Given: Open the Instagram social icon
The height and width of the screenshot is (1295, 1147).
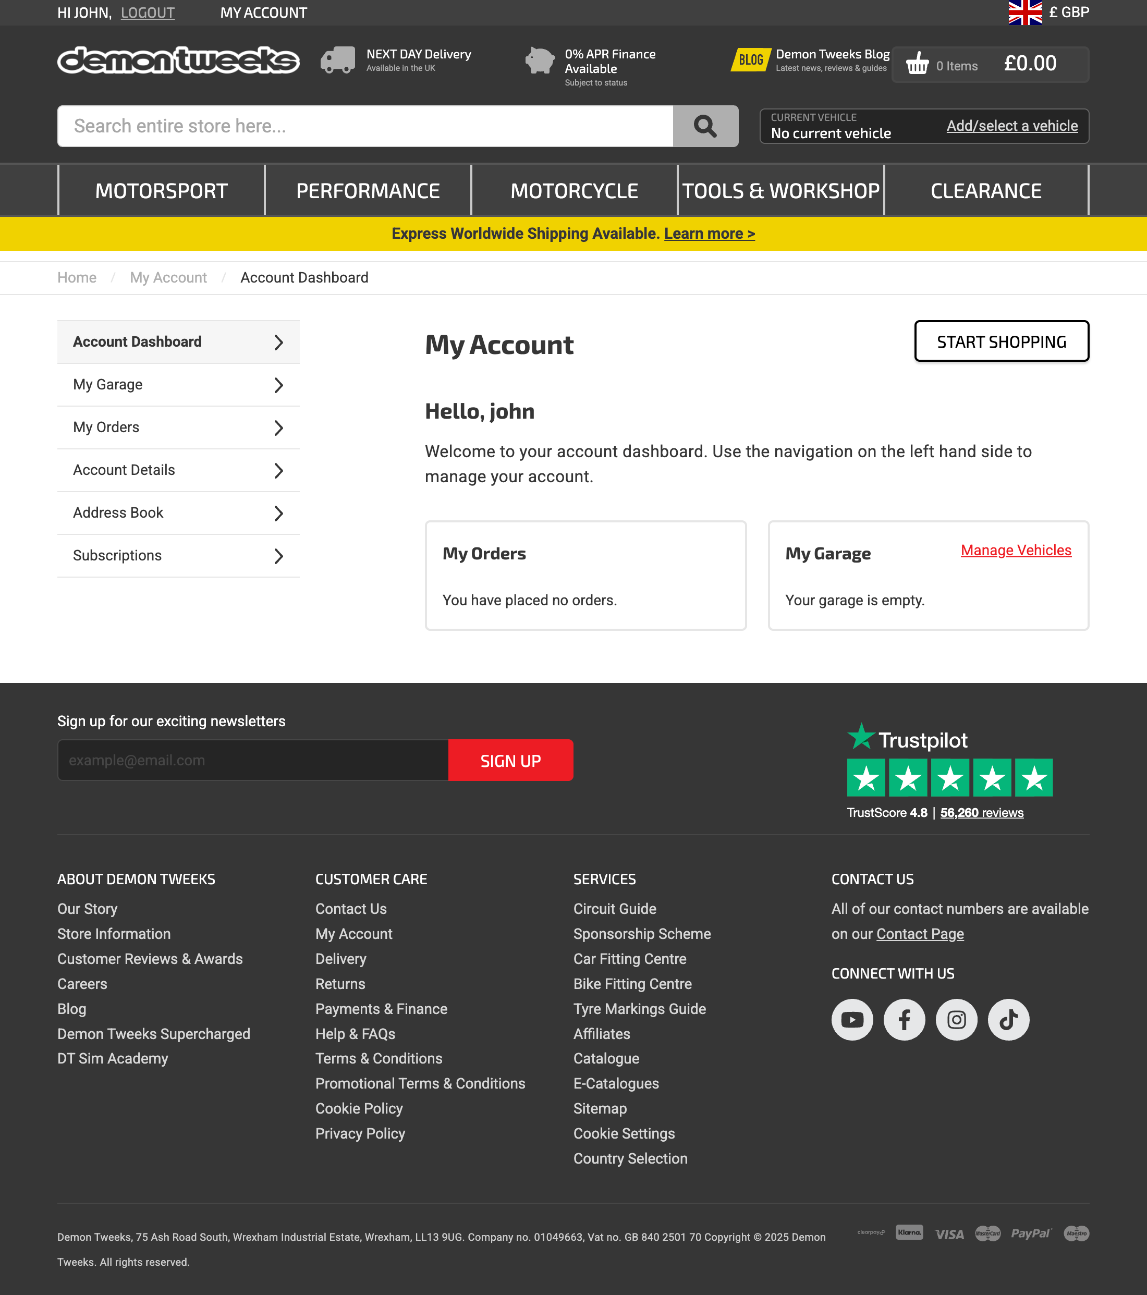Looking at the screenshot, I should 956,1019.
